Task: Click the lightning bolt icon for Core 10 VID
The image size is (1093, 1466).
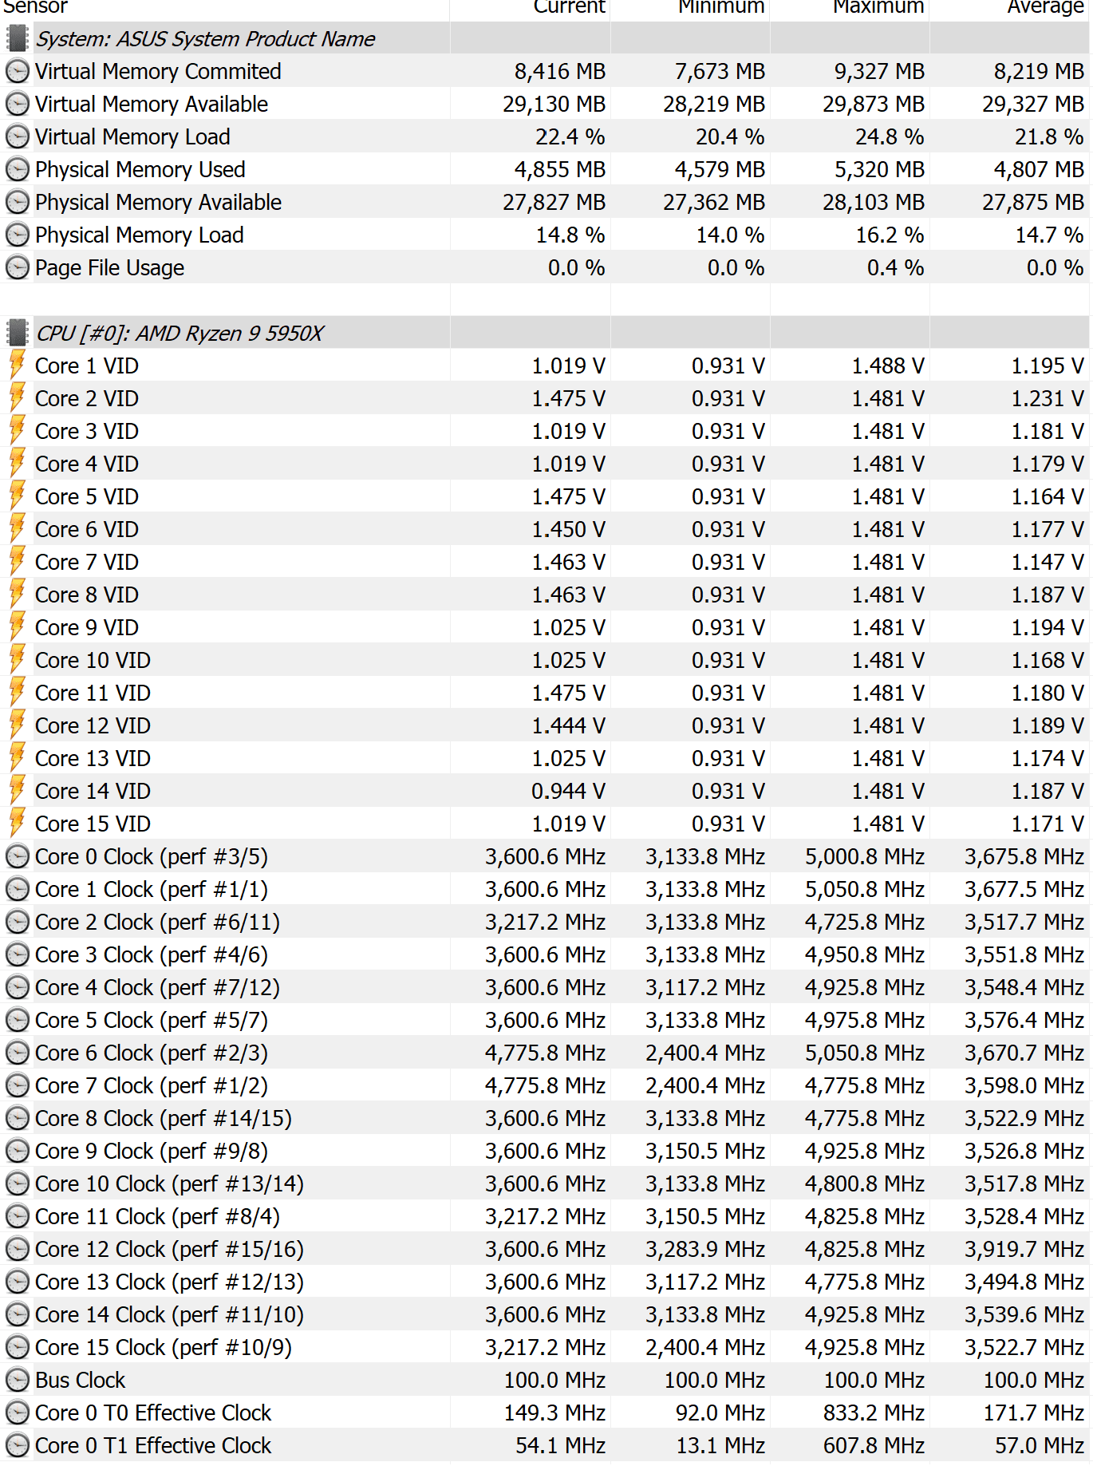Action: (17, 660)
